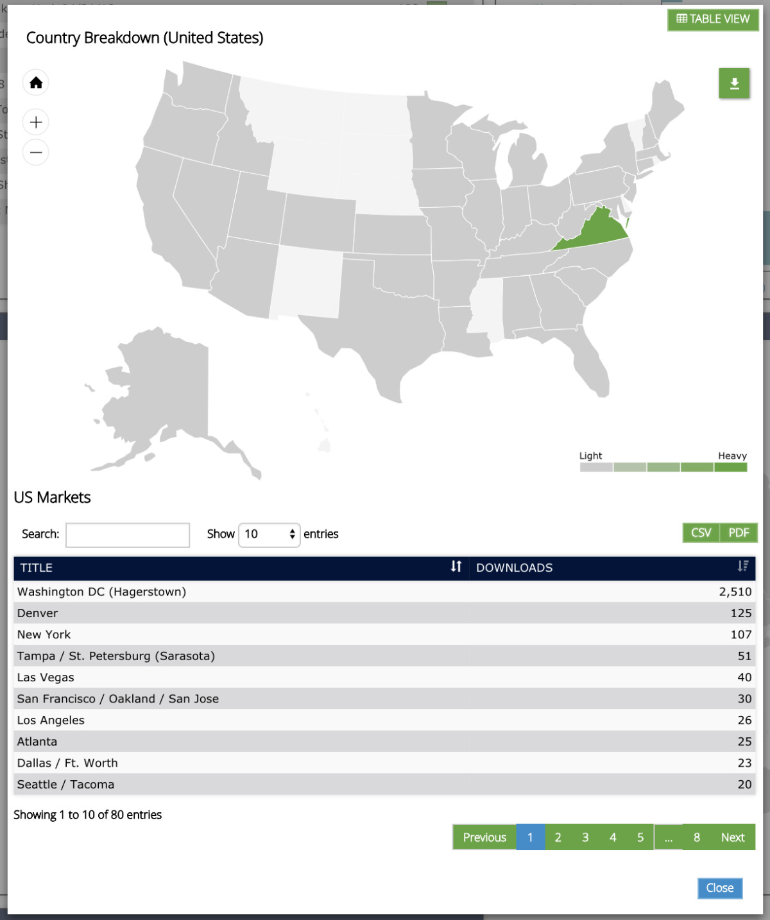Screen dimensions: 770x920
Task: Download the map with green arrow icon
Action: [734, 83]
